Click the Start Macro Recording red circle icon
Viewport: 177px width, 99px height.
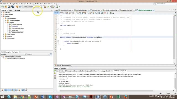(105, 13)
